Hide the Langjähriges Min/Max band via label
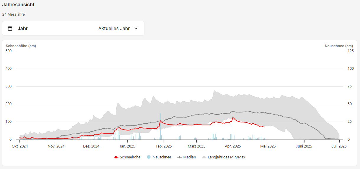This screenshot has height=169, width=360. (226, 157)
